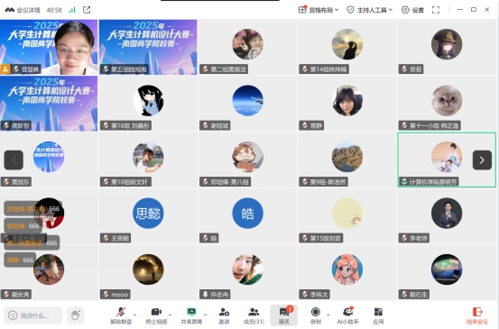Open the 成员(31) members panel
Viewport: 499px width, 329px height.
pos(254,315)
